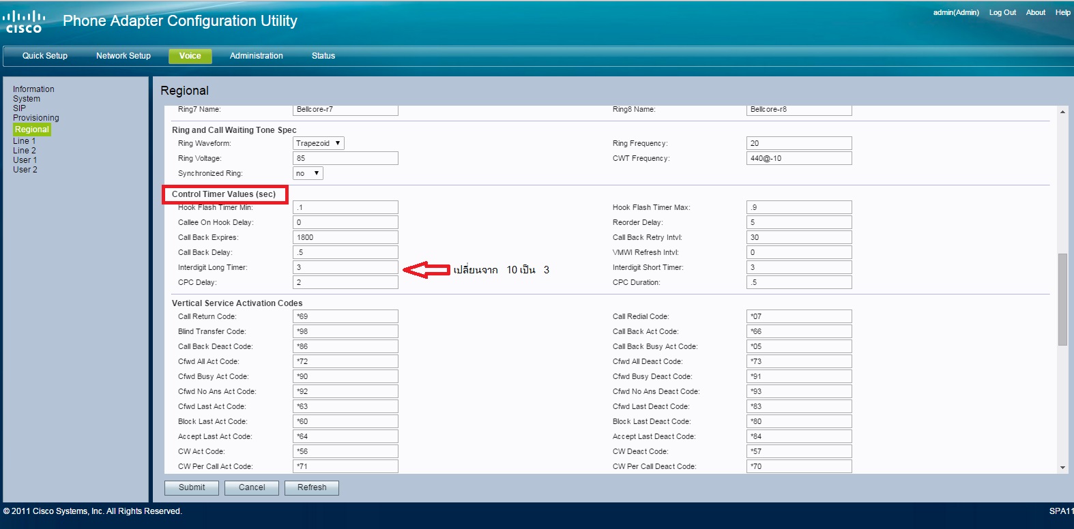
Task: Open the Ring Waveform dropdown
Action: point(318,143)
